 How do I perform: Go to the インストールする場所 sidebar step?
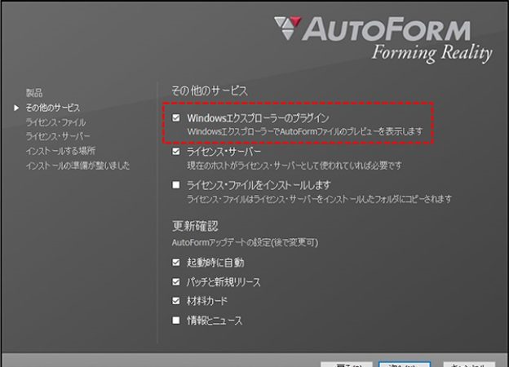point(60,151)
